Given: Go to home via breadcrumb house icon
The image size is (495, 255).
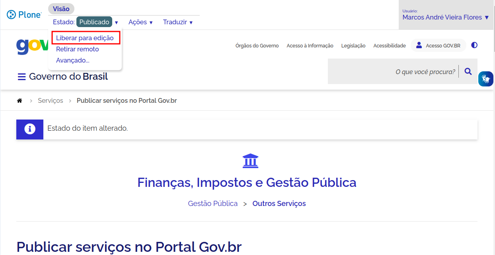Looking at the screenshot, I should (x=19, y=100).
